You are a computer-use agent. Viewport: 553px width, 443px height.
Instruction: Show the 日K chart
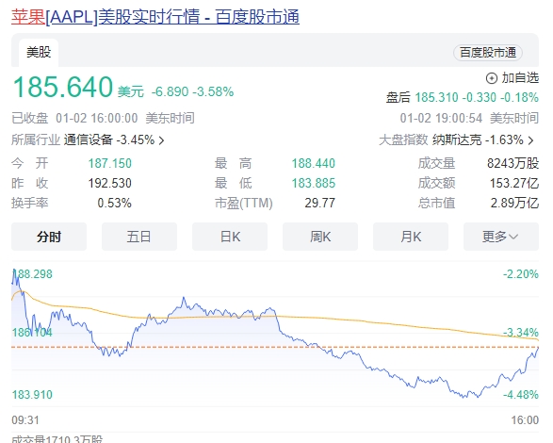pyautogui.click(x=230, y=237)
